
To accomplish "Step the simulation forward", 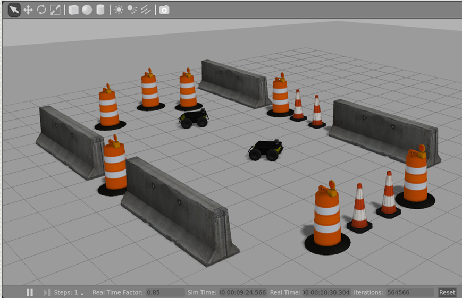I will [x=47, y=292].
